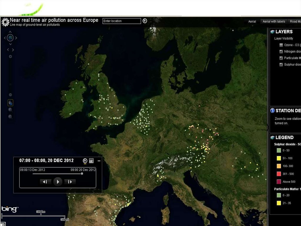Step back one hour in timeline

[x=45, y=182]
